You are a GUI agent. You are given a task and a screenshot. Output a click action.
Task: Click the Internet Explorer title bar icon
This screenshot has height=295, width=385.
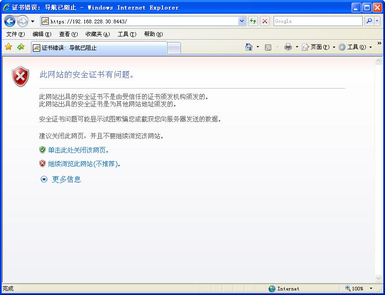[x=6, y=7]
